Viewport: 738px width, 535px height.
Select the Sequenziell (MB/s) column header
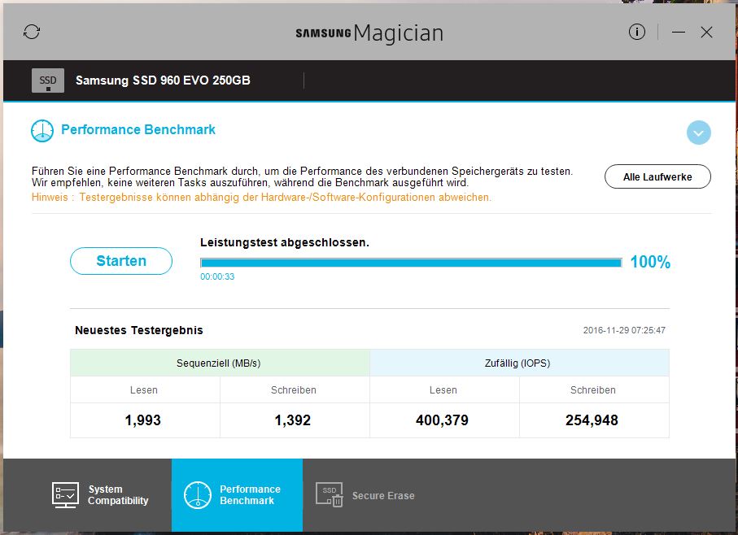pos(220,363)
